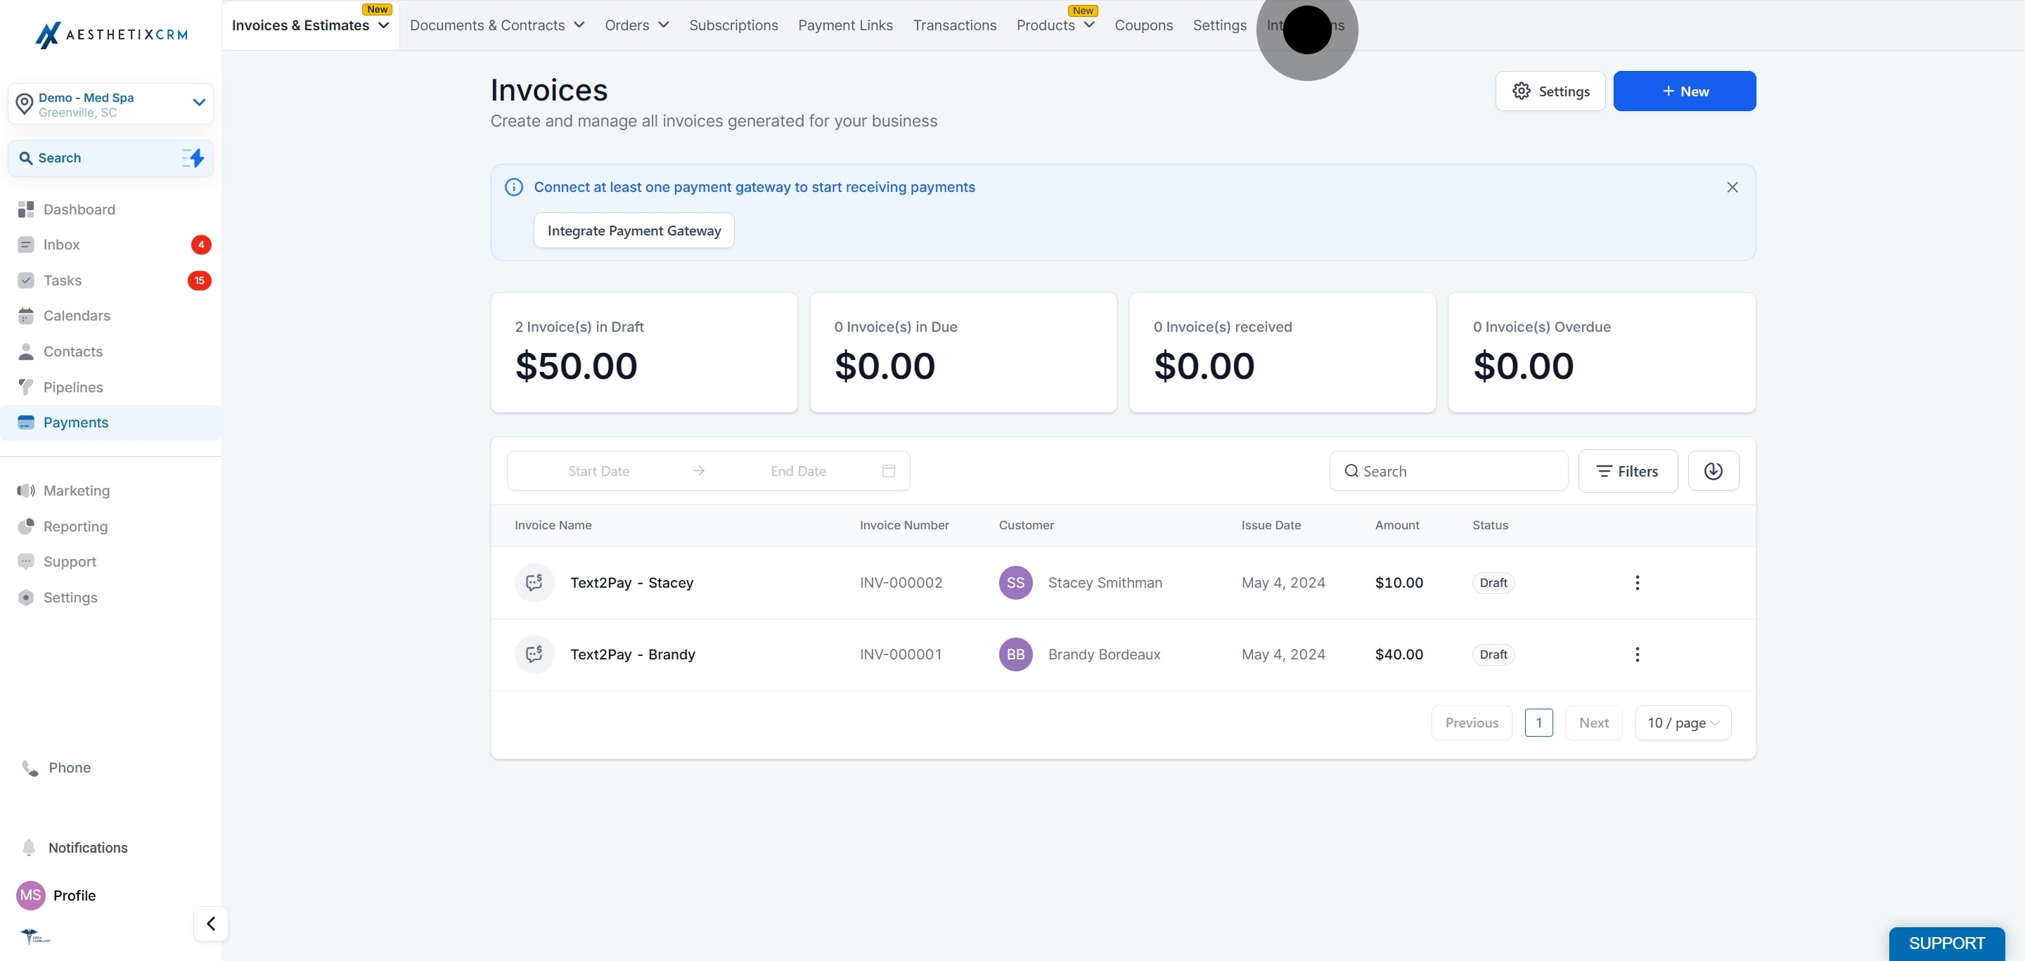
Task: Open Marketing from the sidebar
Action: [77, 490]
